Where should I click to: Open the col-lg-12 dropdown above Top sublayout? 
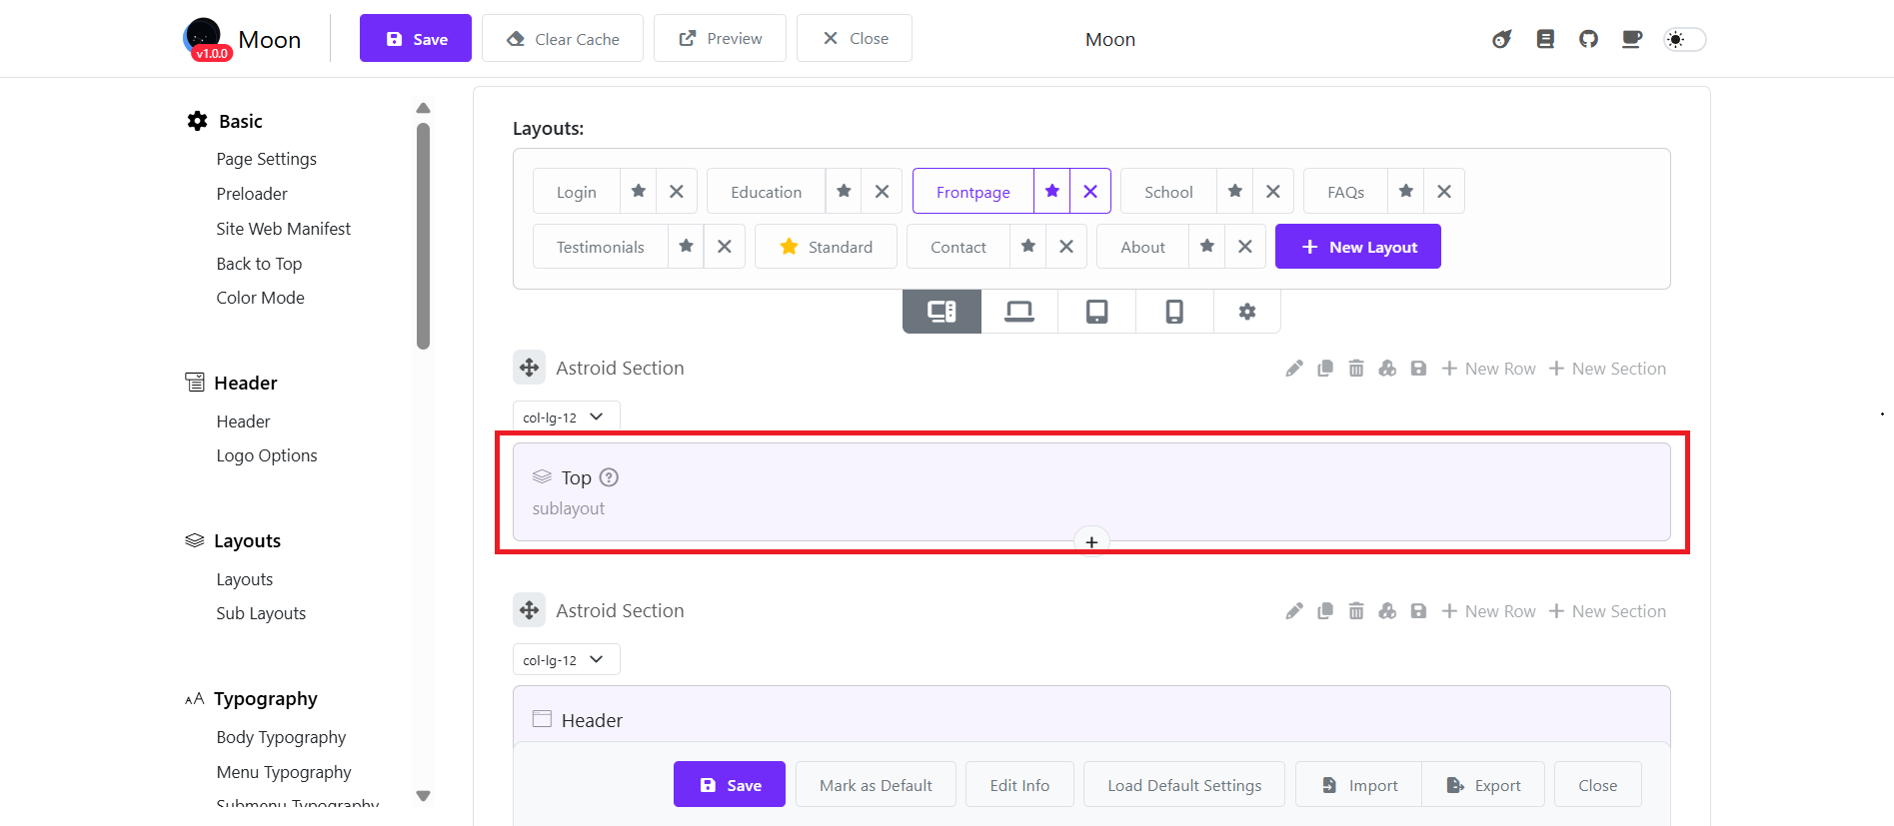[x=566, y=416]
